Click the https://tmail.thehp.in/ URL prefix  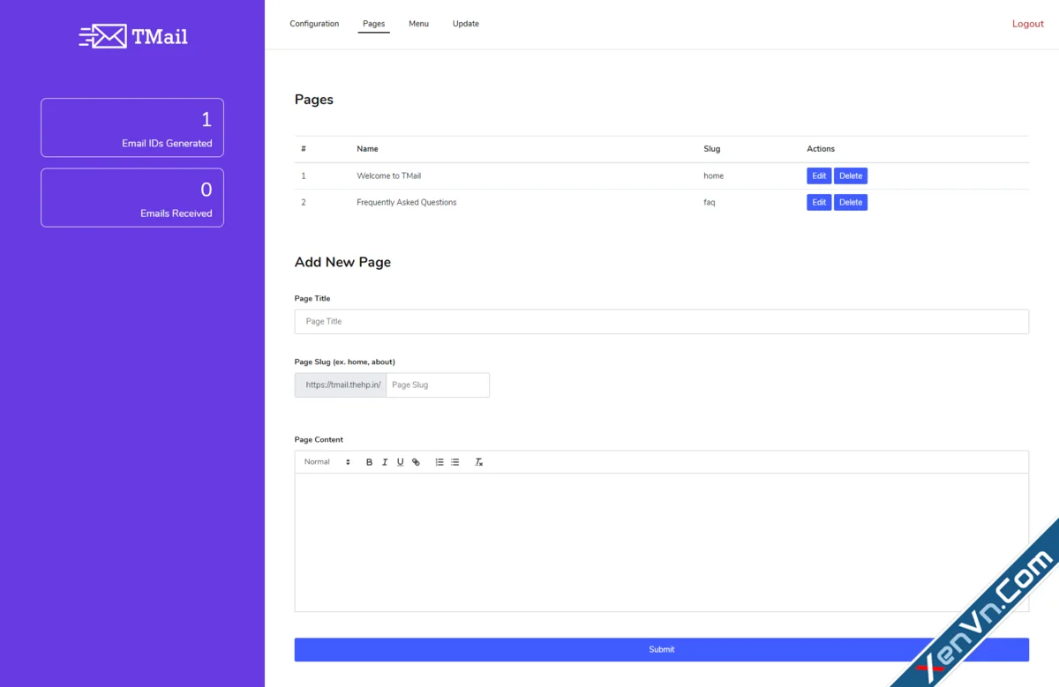coord(341,385)
